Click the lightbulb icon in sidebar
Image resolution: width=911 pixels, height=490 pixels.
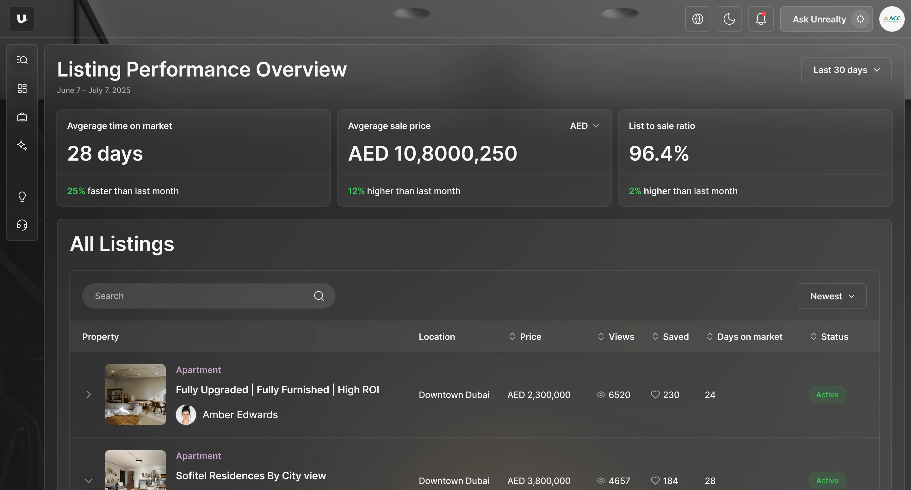(x=22, y=197)
